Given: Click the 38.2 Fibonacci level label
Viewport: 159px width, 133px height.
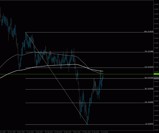Looking at the screenshot, I should [x=149, y=89].
